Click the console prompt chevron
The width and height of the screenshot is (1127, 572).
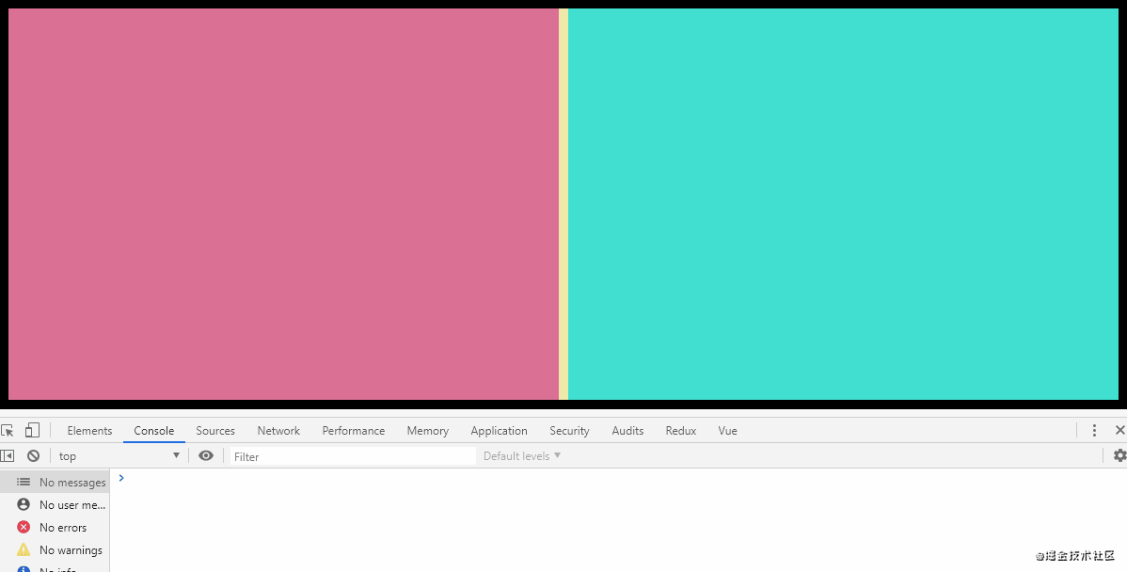click(121, 478)
